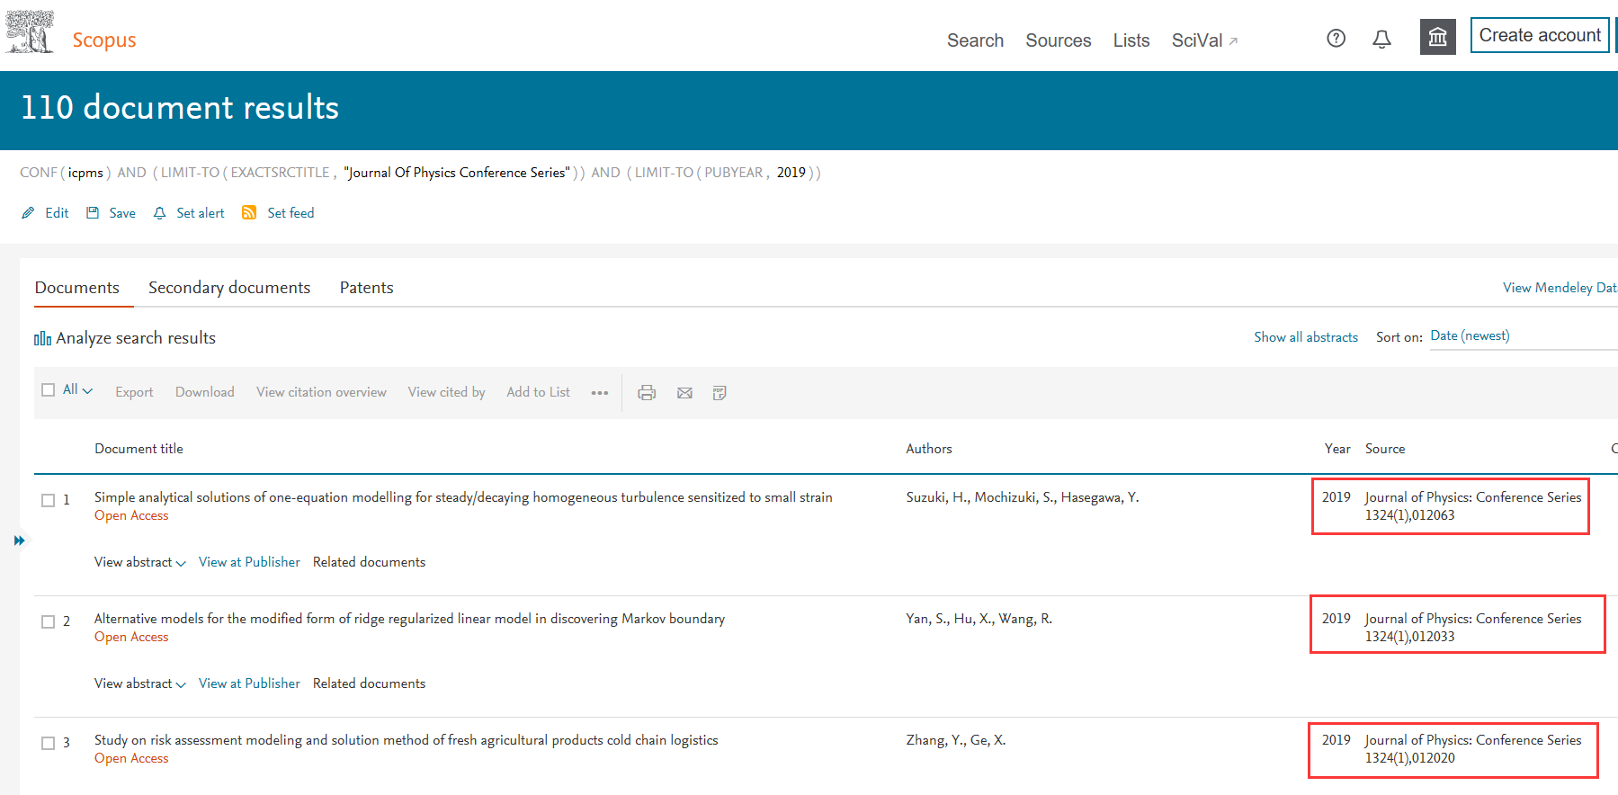Screen dimensions: 1618x795
Task: Click the Elsevier tree logo
Action: pos(30,32)
